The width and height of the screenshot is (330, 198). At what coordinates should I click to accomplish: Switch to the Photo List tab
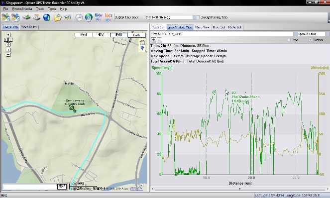219,27
